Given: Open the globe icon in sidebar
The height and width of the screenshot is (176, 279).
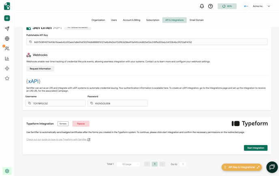Looking at the screenshot, I should tap(7, 39).
